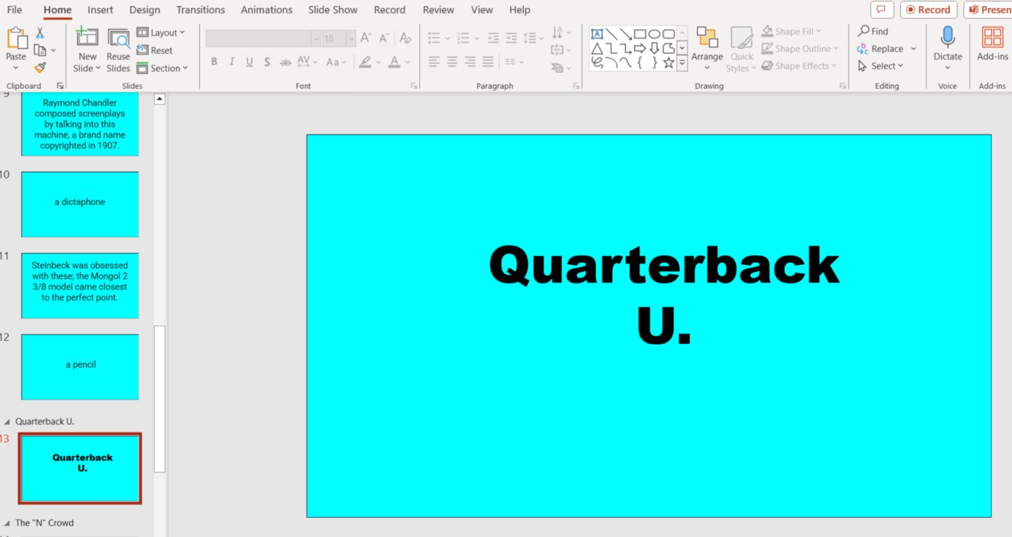
Task: Apply bold formatting with the Bold icon
Action: [213, 62]
